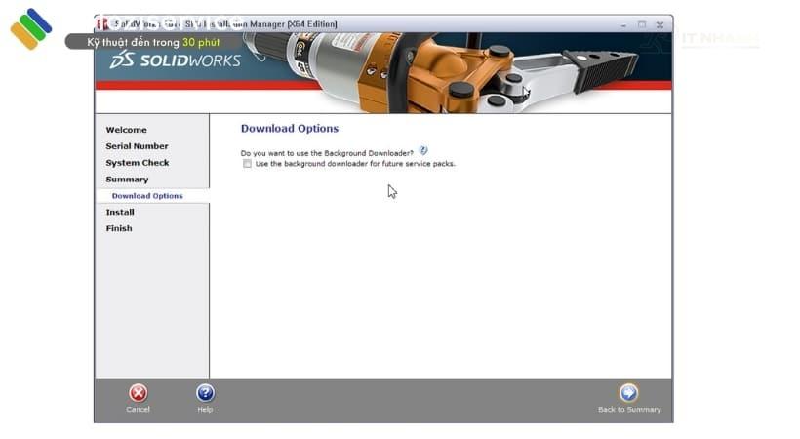Image resolution: width=800 pixels, height=439 pixels.
Task: Select the Finish step in sidebar
Action: click(x=119, y=228)
